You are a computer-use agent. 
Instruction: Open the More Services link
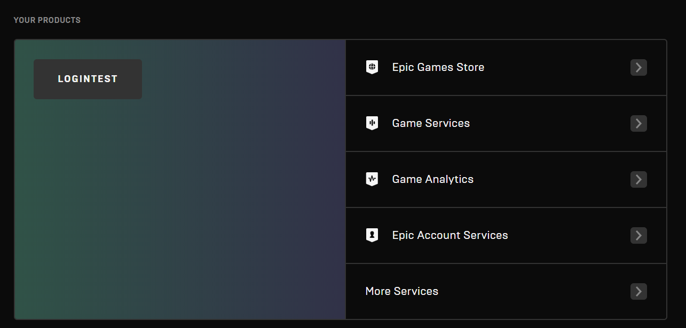(402, 291)
